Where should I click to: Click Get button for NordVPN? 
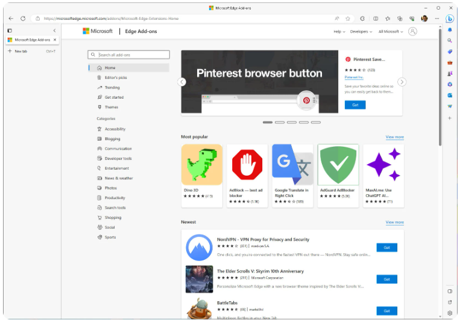[x=386, y=247]
